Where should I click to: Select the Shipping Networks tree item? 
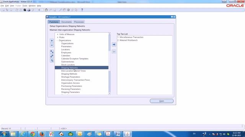[82, 68]
